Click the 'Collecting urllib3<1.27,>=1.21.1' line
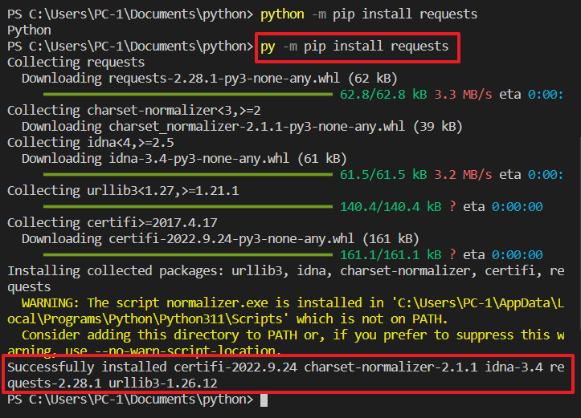 point(123,191)
